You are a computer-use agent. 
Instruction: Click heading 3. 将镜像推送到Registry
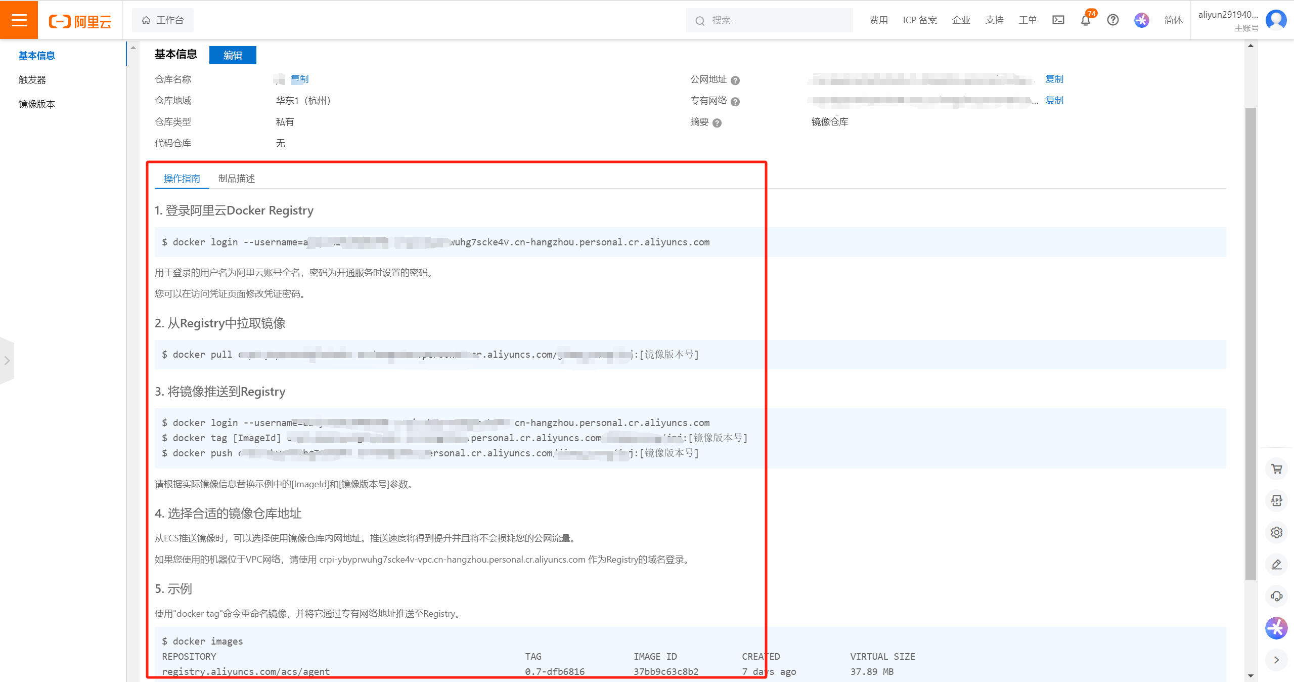(x=220, y=392)
